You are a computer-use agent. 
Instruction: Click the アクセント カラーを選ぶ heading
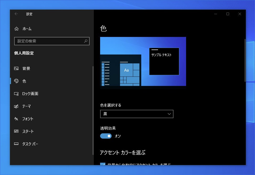pyautogui.click(x=123, y=152)
